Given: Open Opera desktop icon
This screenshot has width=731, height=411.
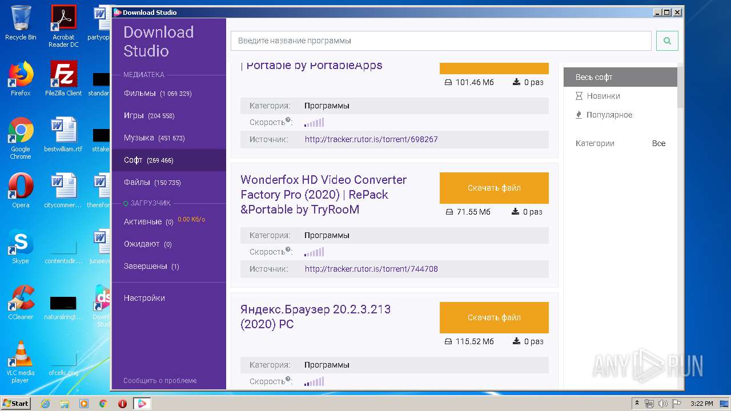Looking at the screenshot, I should click(x=21, y=191).
